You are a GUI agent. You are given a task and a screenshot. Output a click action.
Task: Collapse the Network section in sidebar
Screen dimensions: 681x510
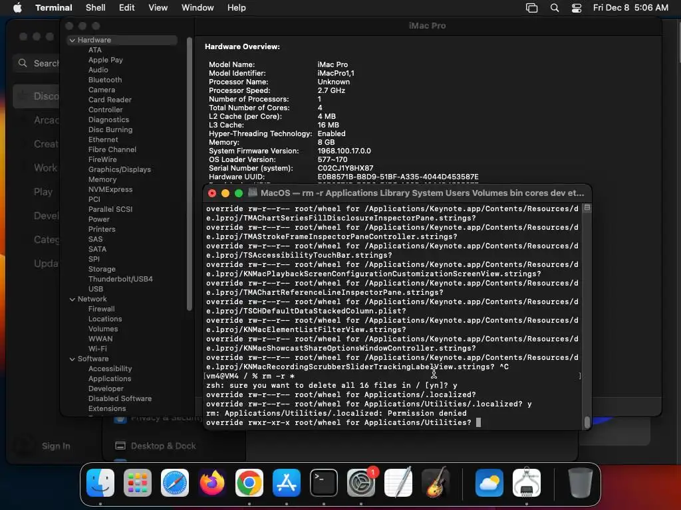click(72, 299)
